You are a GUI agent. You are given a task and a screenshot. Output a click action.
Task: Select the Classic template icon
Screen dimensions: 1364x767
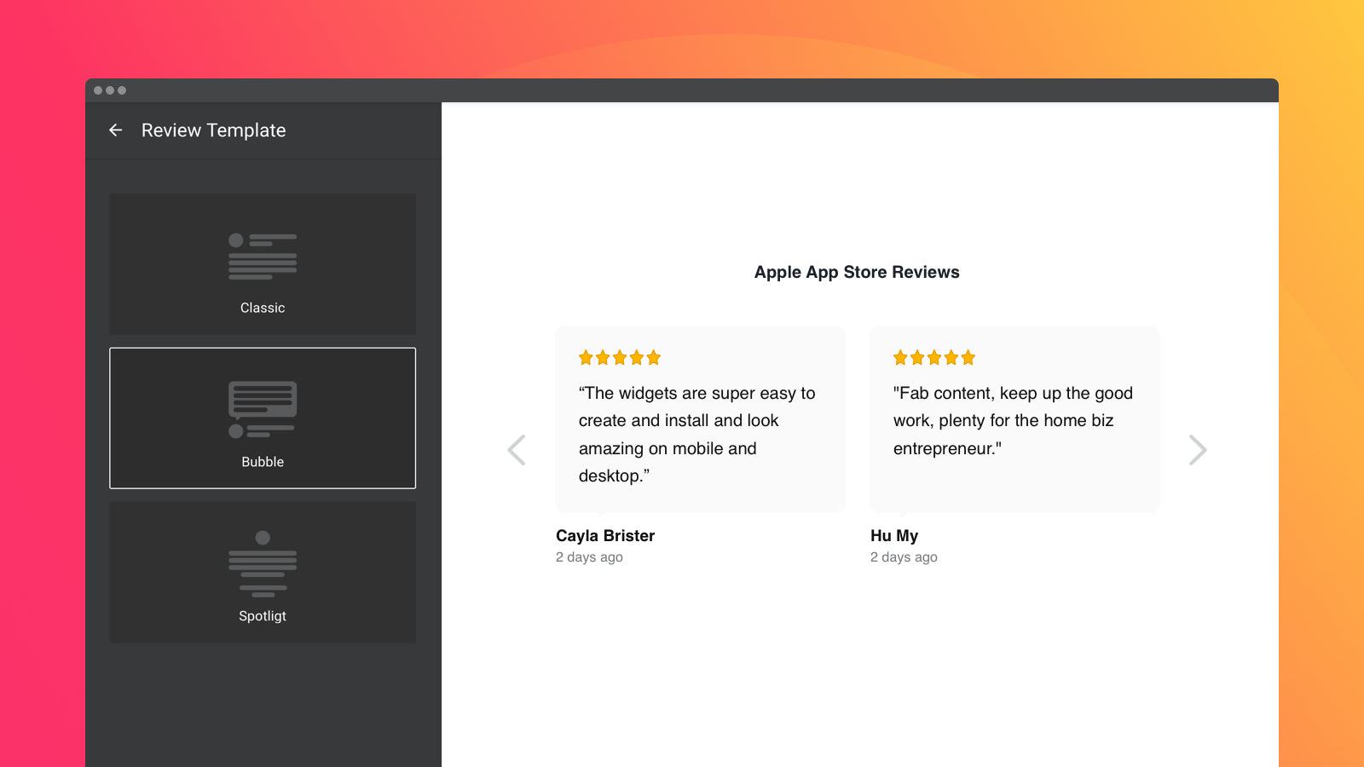(x=263, y=256)
